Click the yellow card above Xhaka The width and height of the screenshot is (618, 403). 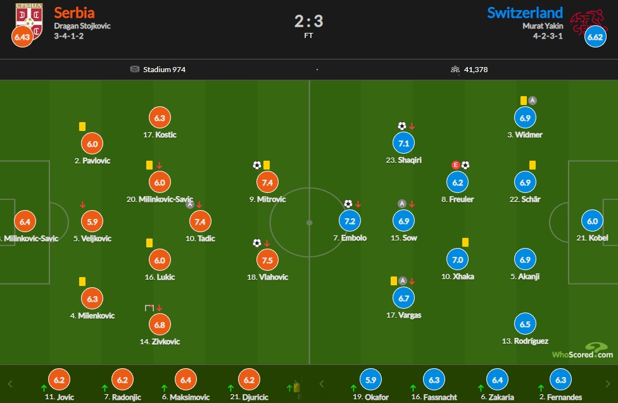coord(465,242)
